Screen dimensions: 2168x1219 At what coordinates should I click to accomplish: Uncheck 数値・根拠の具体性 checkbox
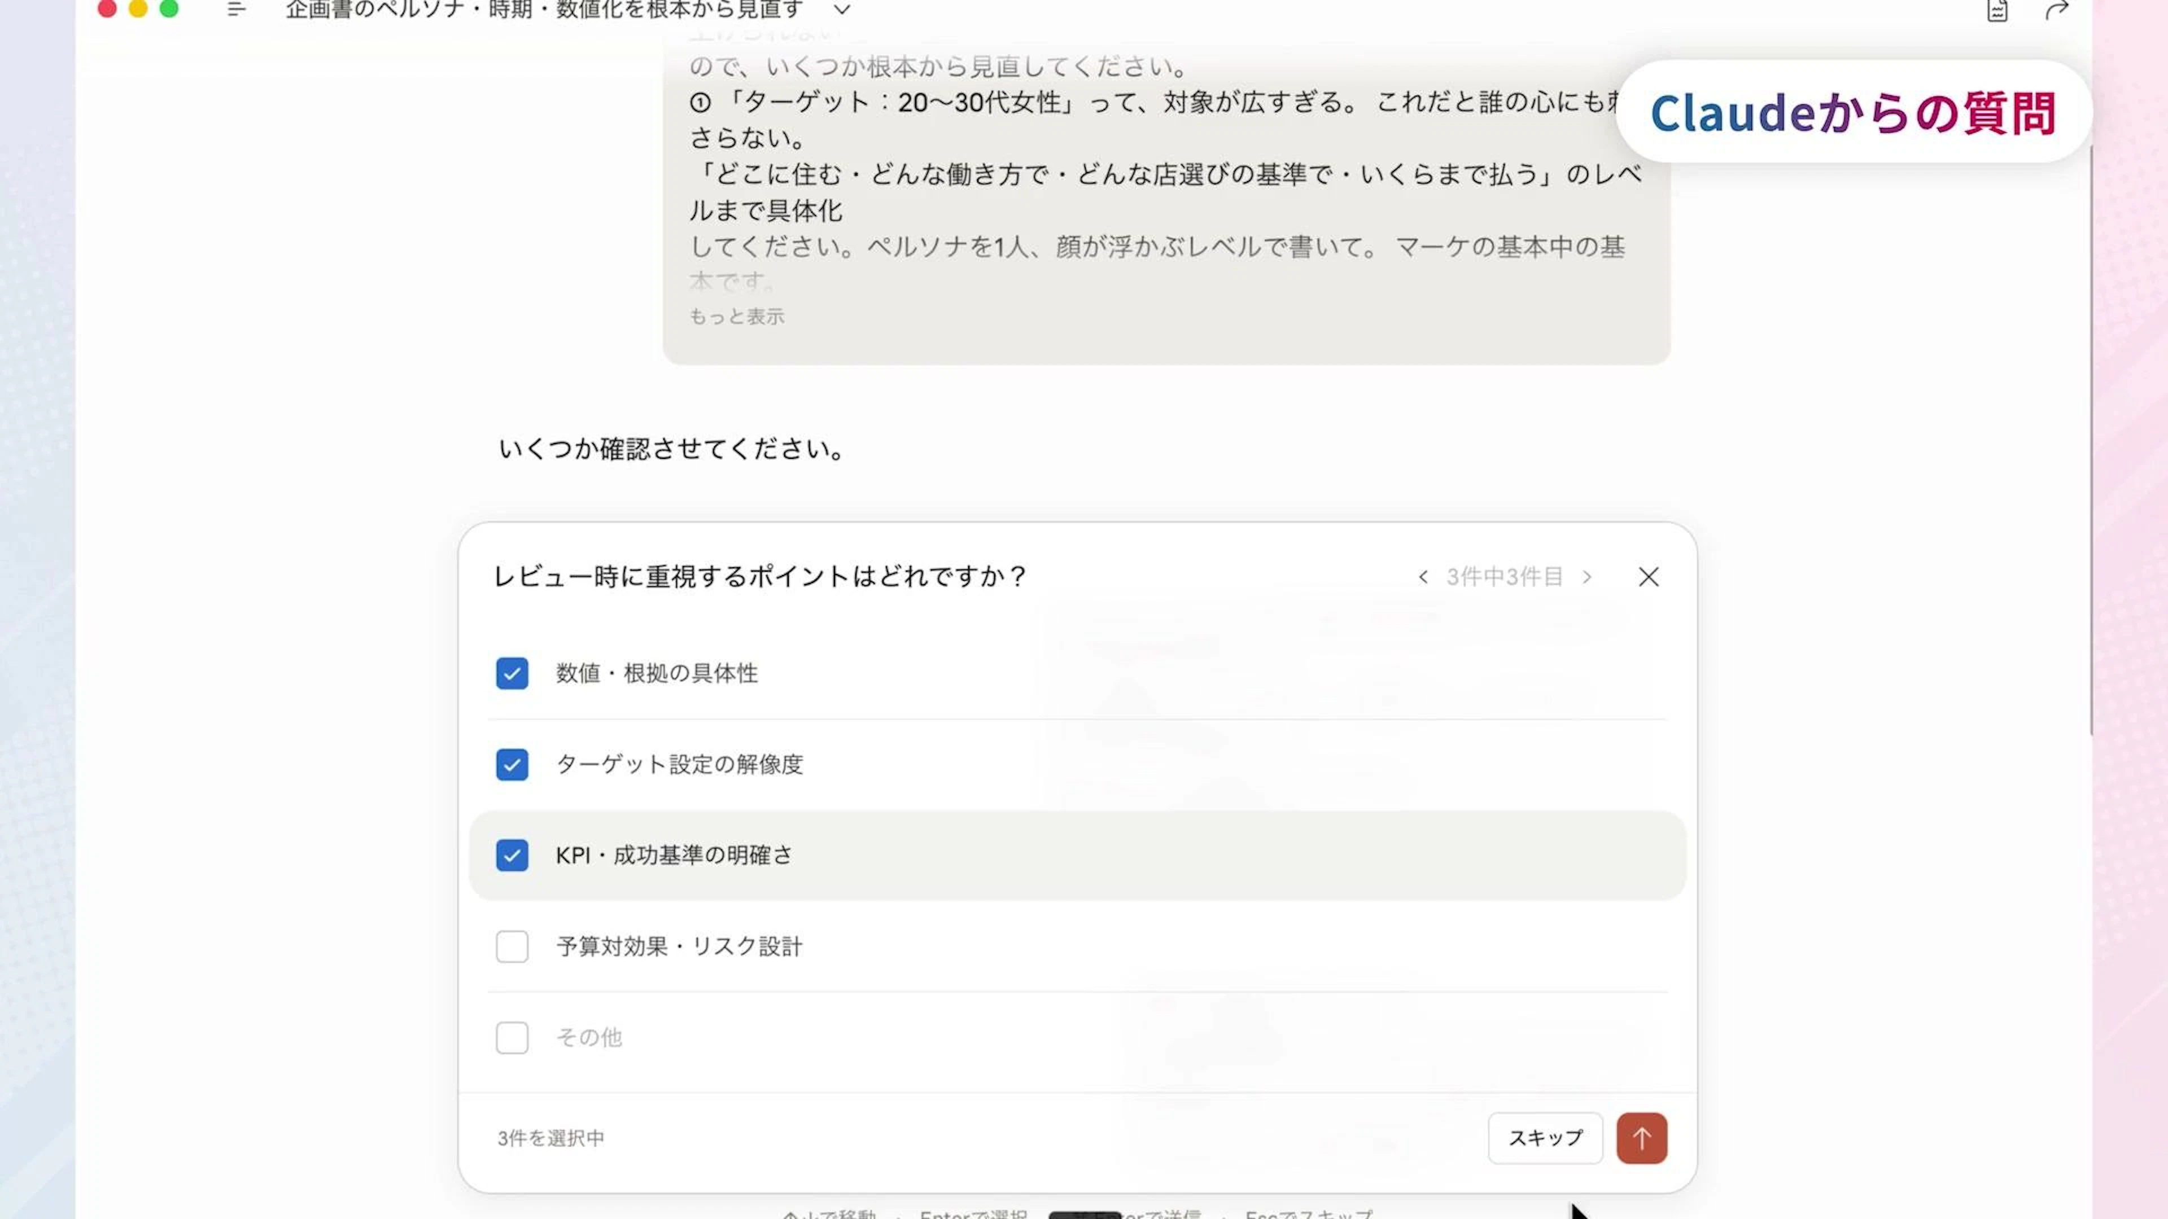point(512,673)
